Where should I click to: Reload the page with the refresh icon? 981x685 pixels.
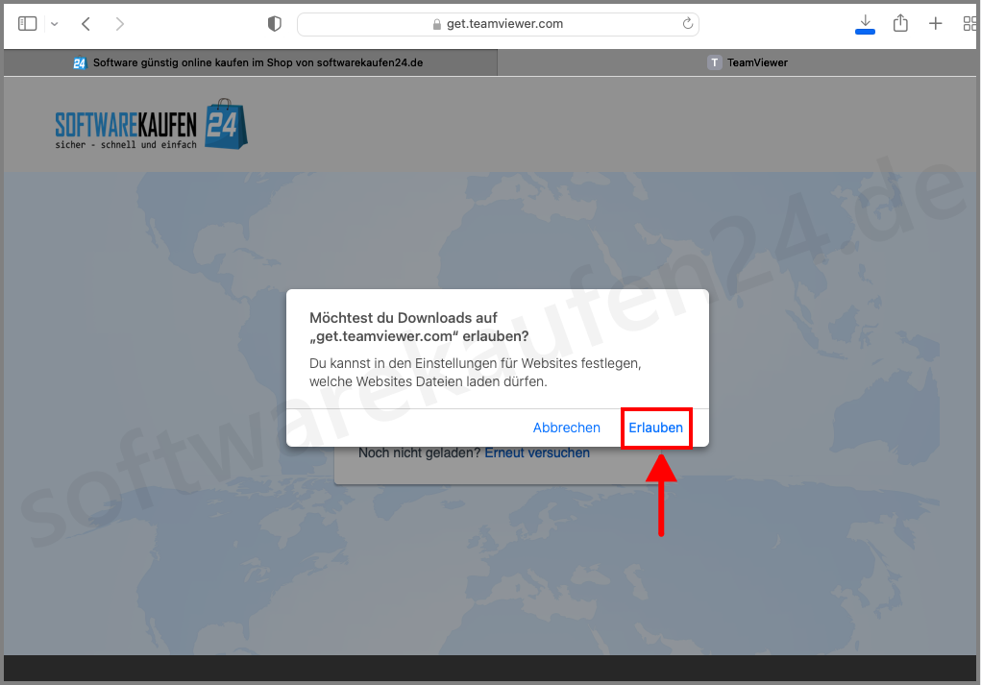(x=688, y=24)
